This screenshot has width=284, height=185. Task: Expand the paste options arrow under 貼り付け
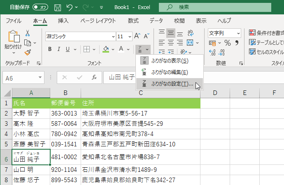click(14, 53)
